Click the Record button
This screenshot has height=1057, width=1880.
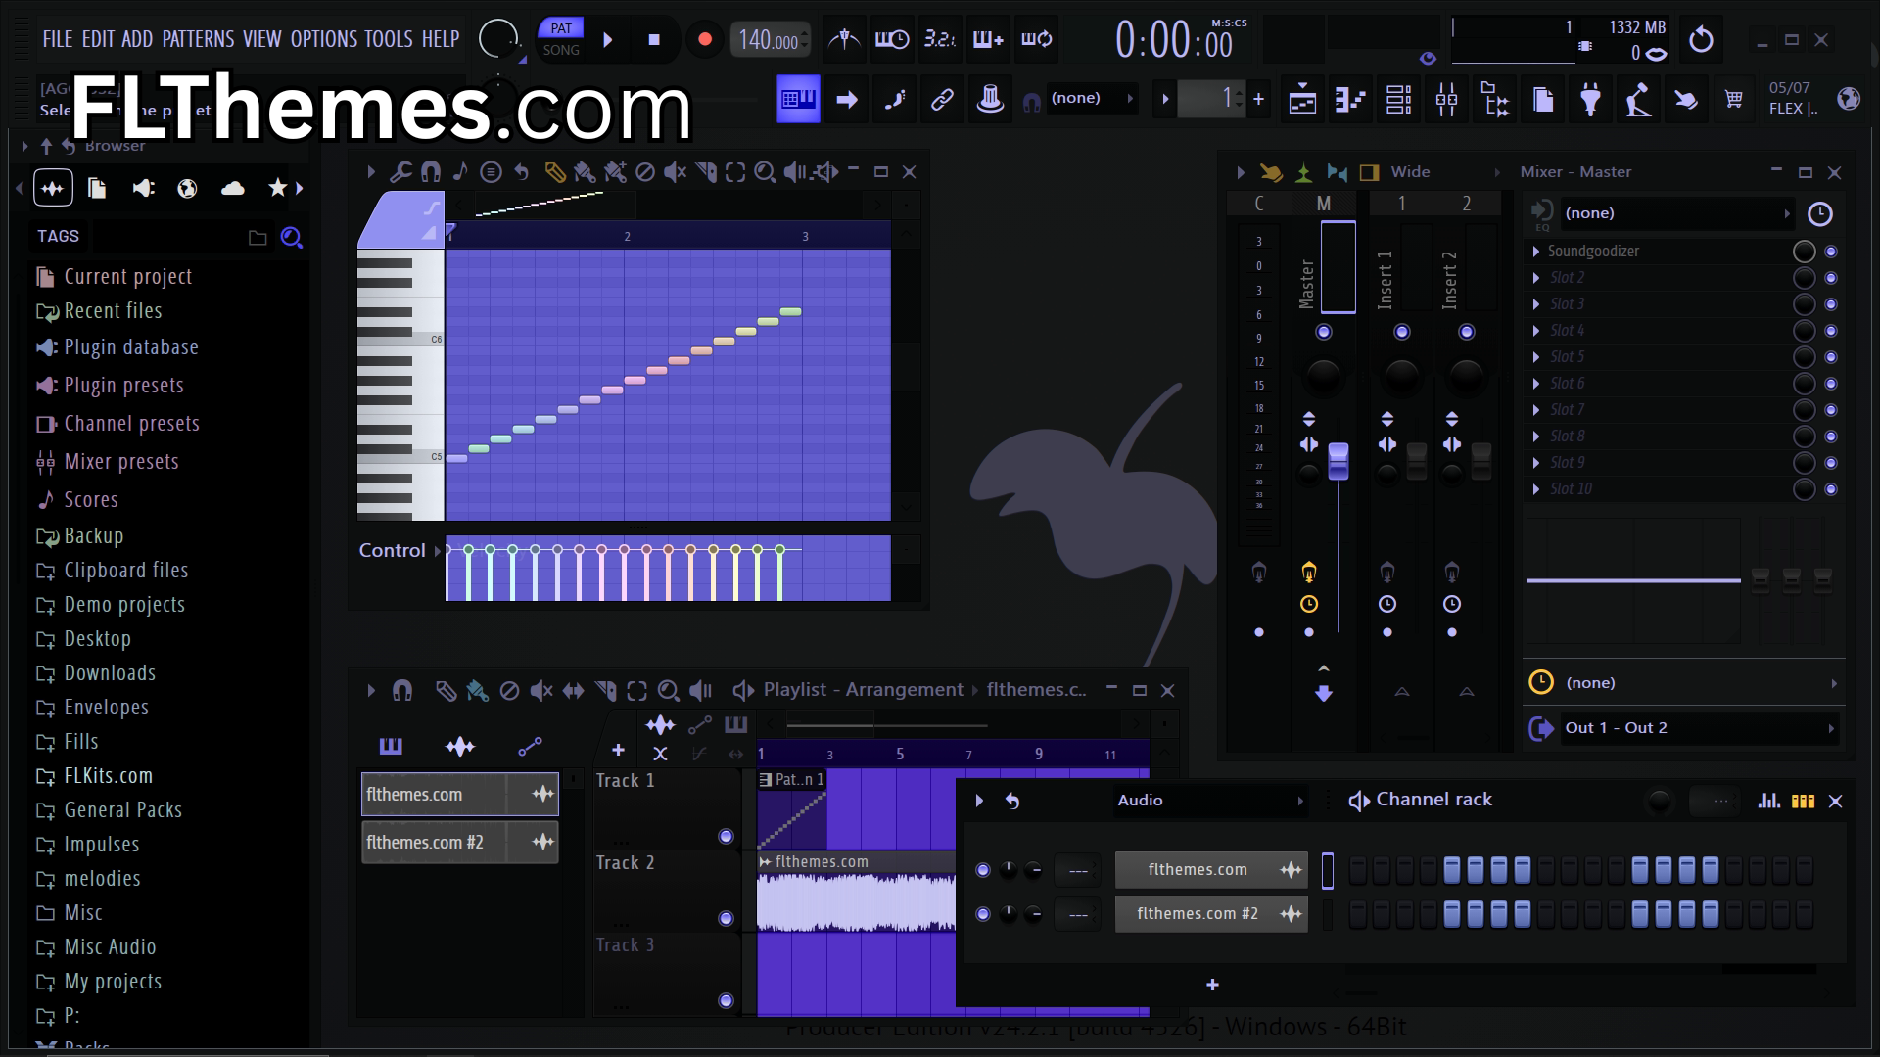pyautogui.click(x=704, y=40)
